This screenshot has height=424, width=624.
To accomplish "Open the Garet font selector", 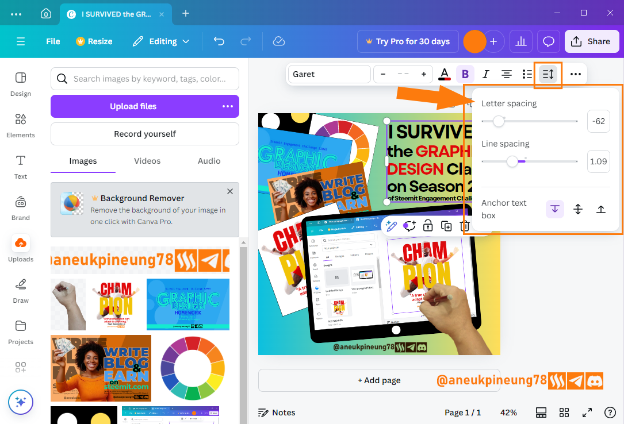I will [330, 74].
